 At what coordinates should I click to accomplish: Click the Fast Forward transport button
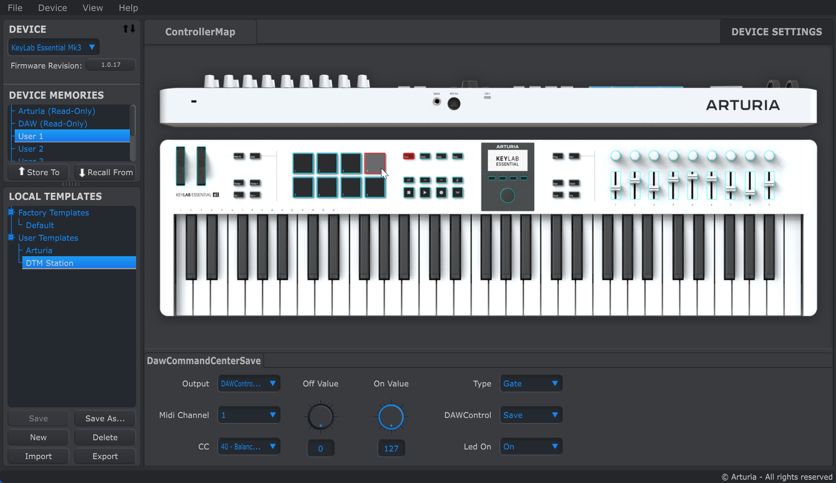(441, 180)
